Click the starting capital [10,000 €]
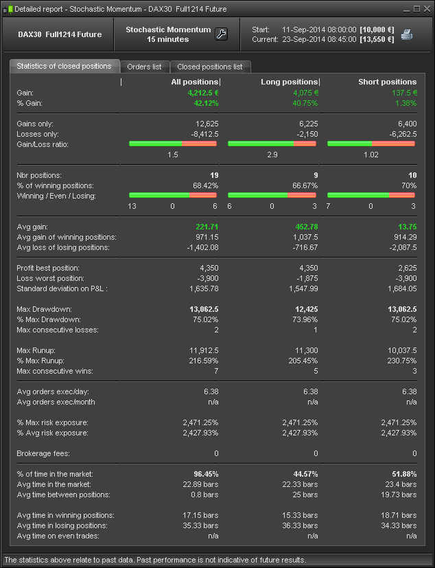 coord(377,30)
